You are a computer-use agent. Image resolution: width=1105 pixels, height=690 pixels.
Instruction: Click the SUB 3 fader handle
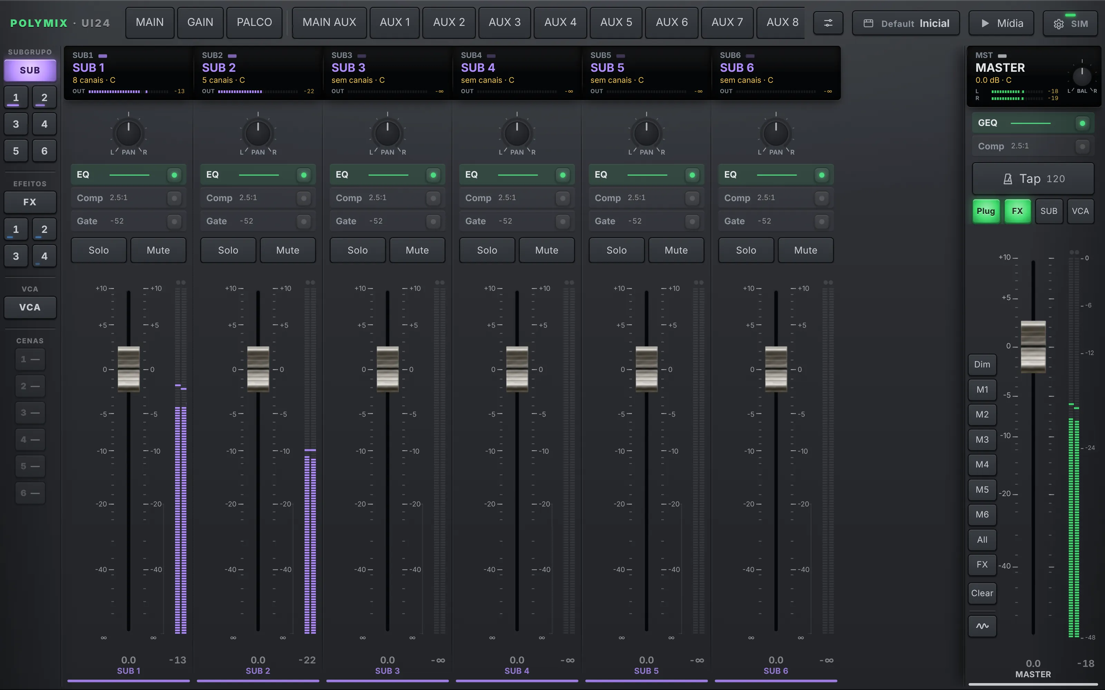[x=388, y=369]
